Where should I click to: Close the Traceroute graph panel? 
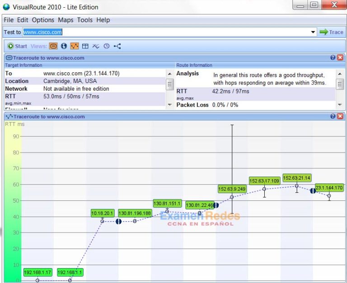pos(340,116)
